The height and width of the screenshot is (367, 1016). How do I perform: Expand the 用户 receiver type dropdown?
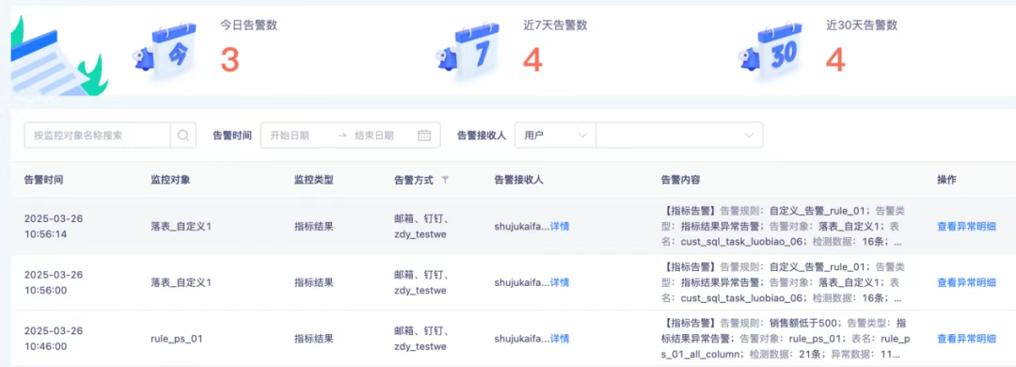click(x=555, y=136)
